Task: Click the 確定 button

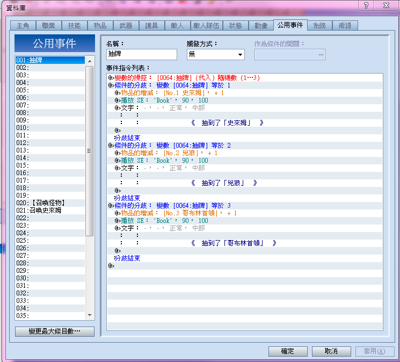Action: tap(288, 351)
